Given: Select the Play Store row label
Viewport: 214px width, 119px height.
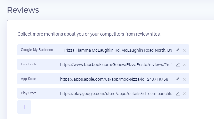Looking at the screenshot, I should [29, 93].
